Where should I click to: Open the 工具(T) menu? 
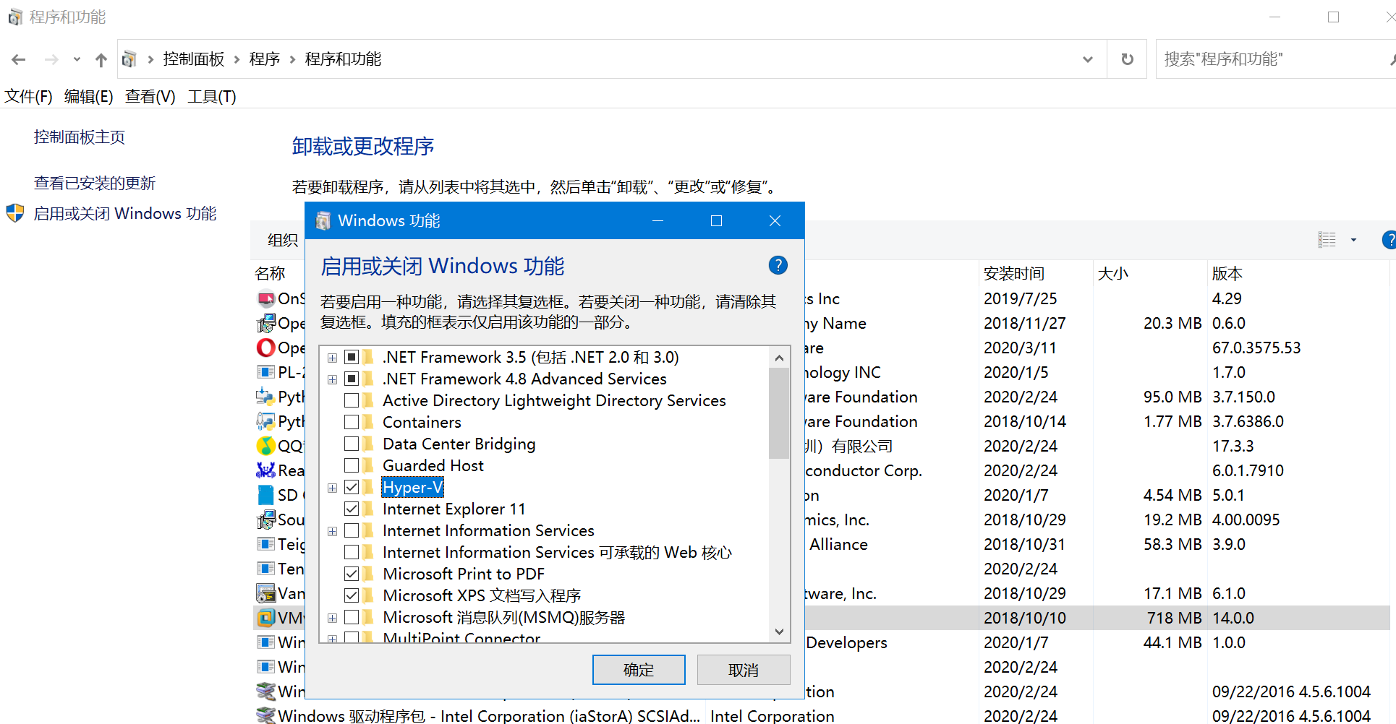pos(211,96)
